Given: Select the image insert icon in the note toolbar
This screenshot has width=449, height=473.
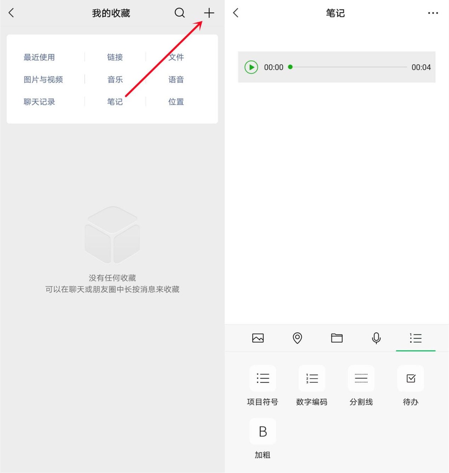Looking at the screenshot, I should click(258, 338).
